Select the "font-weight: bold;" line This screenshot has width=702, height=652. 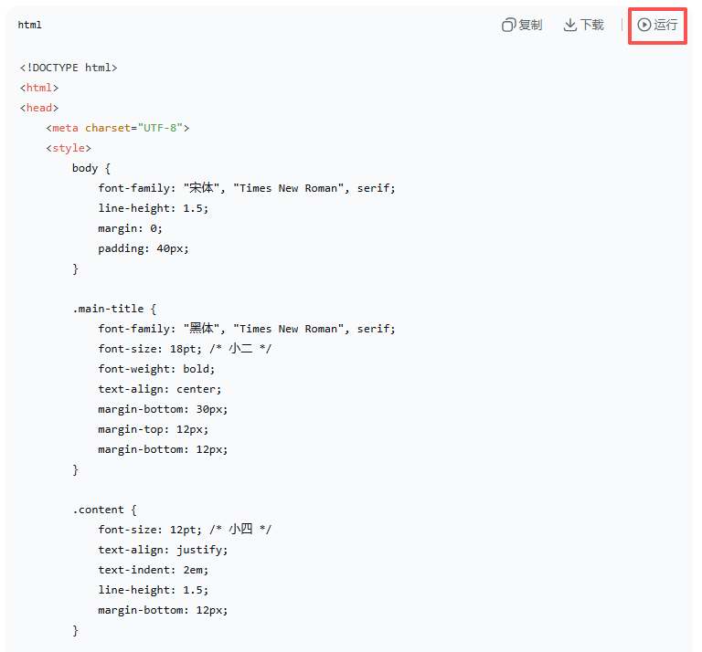(156, 369)
